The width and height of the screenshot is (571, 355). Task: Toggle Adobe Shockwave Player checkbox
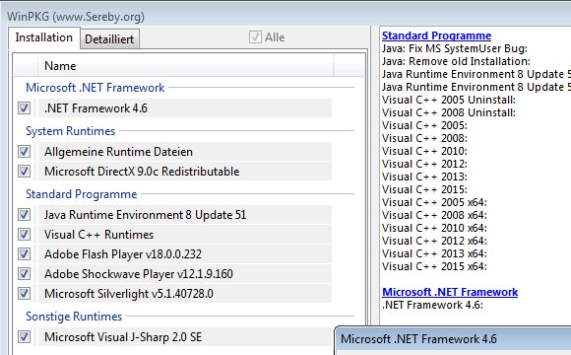24,273
